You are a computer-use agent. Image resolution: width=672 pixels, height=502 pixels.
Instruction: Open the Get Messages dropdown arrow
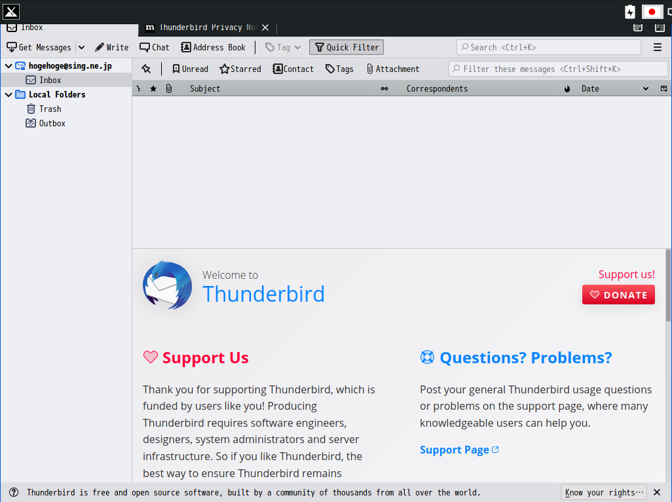[81, 47]
